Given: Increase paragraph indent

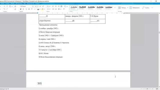Looking at the screenshot, I should [56, 9].
